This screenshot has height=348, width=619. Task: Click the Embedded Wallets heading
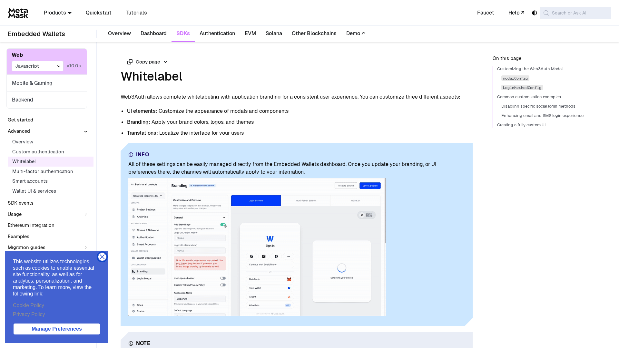(x=36, y=34)
